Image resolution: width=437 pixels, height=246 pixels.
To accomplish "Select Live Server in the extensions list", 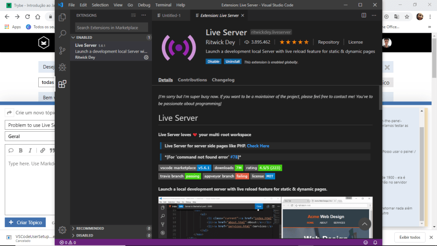I will click(x=111, y=51).
